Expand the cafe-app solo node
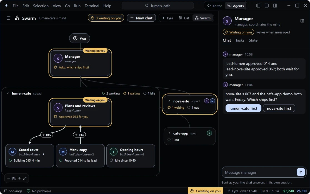310x194 pixels. coord(169,133)
